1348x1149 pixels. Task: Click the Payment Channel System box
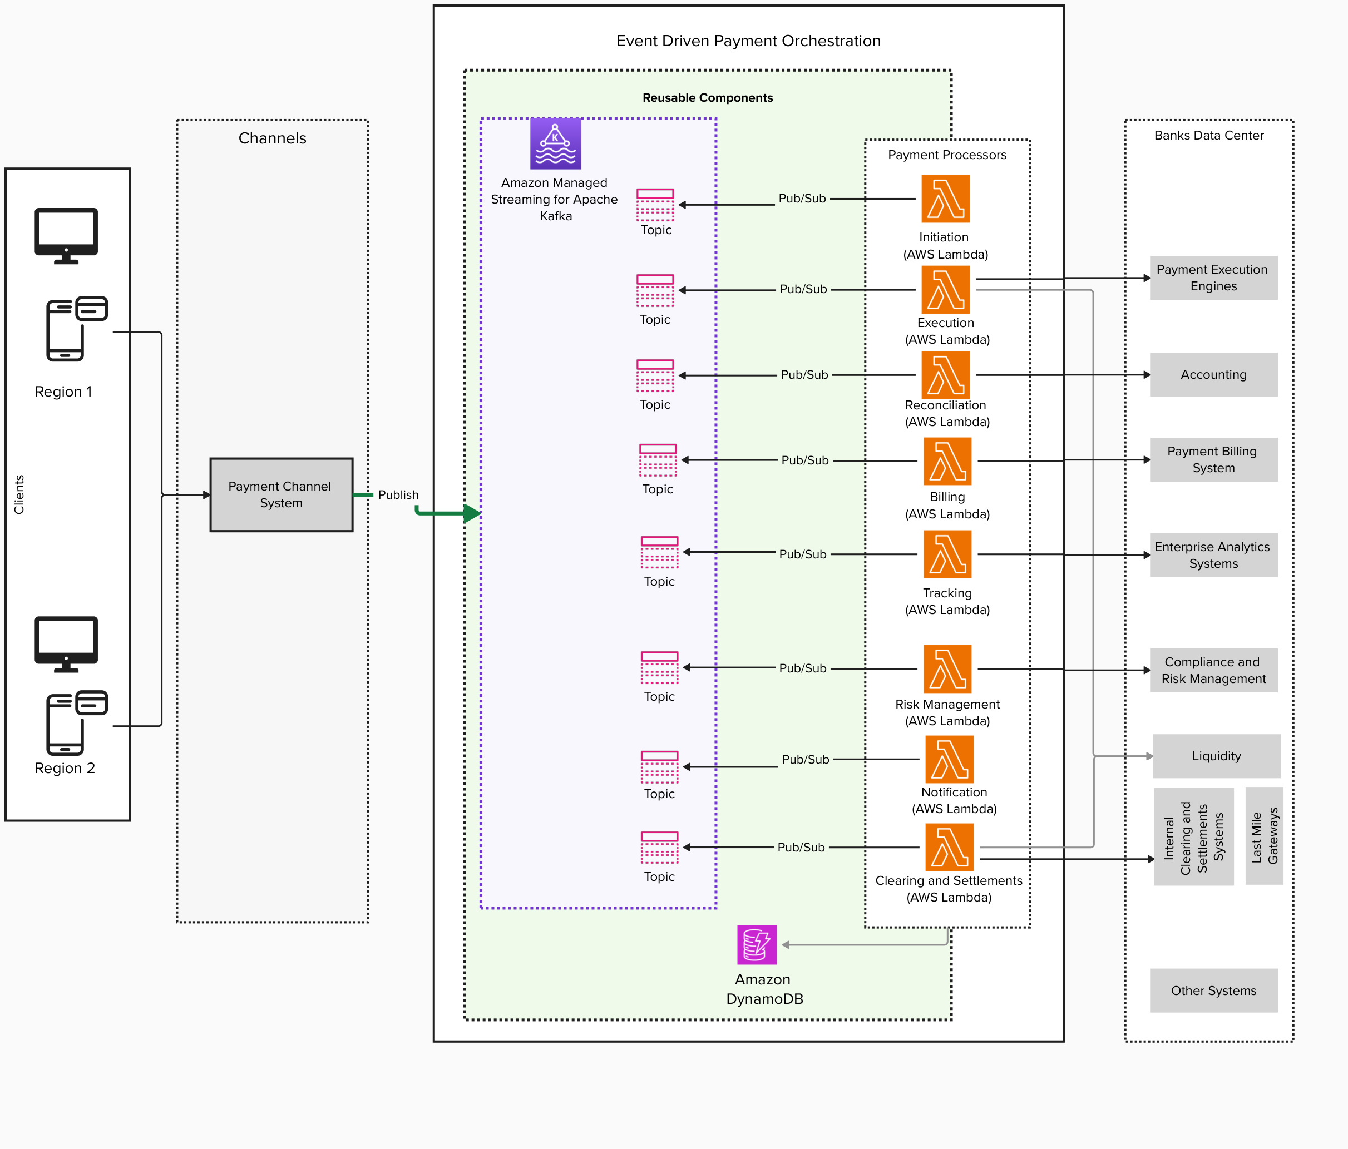[x=280, y=495]
